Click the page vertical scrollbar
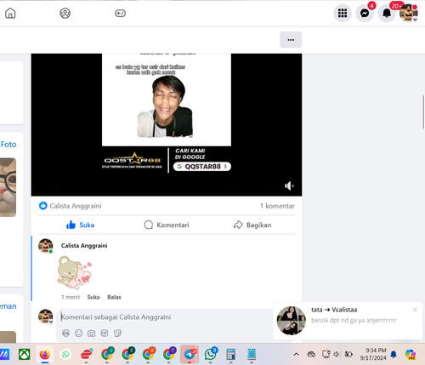 click(423, 112)
